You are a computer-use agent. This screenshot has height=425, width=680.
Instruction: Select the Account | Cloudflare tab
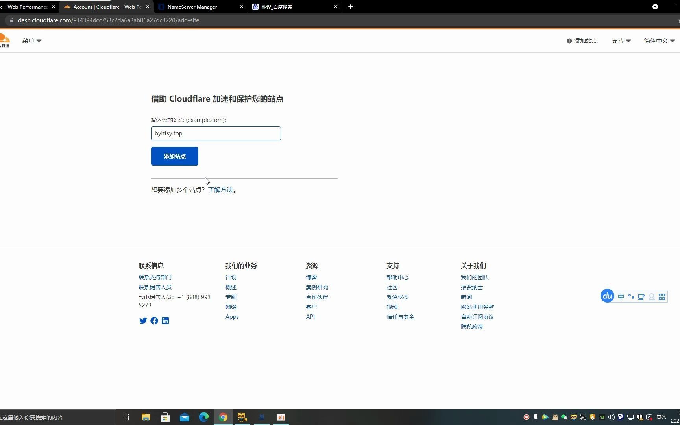(107, 7)
